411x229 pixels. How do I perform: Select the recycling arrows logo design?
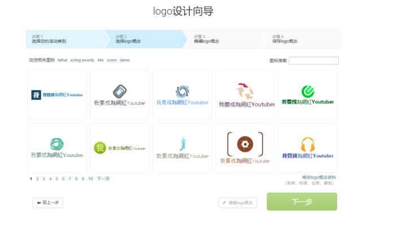(245, 95)
